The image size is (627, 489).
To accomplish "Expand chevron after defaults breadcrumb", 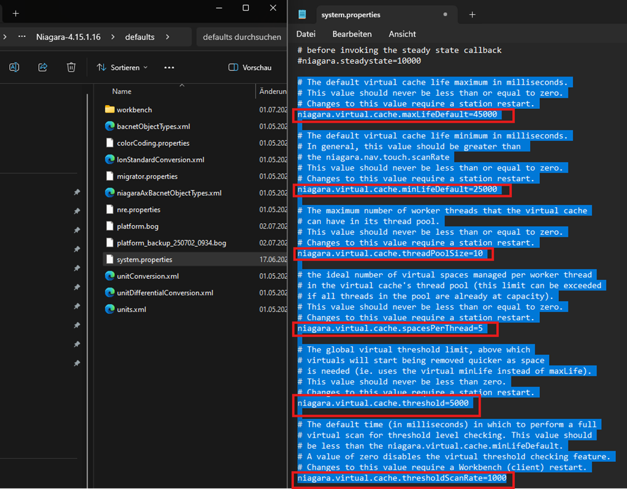I will [167, 37].
